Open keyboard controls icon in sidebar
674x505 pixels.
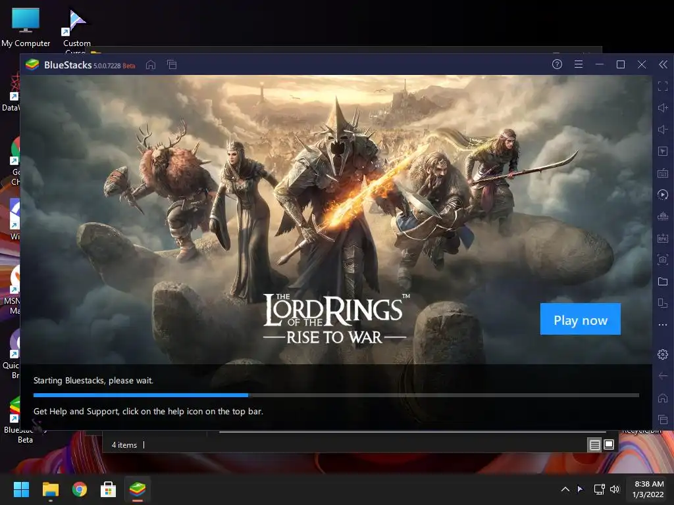[663, 173]
